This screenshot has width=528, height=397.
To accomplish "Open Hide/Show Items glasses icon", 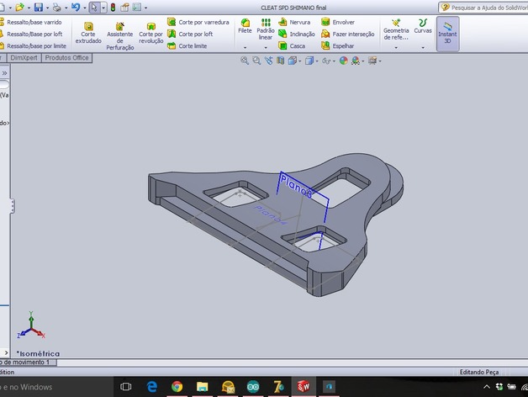I will point(326,61).
